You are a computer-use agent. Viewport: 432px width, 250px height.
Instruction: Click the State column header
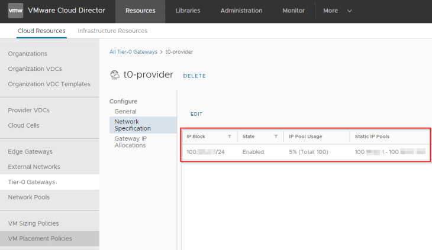point(248,137)
